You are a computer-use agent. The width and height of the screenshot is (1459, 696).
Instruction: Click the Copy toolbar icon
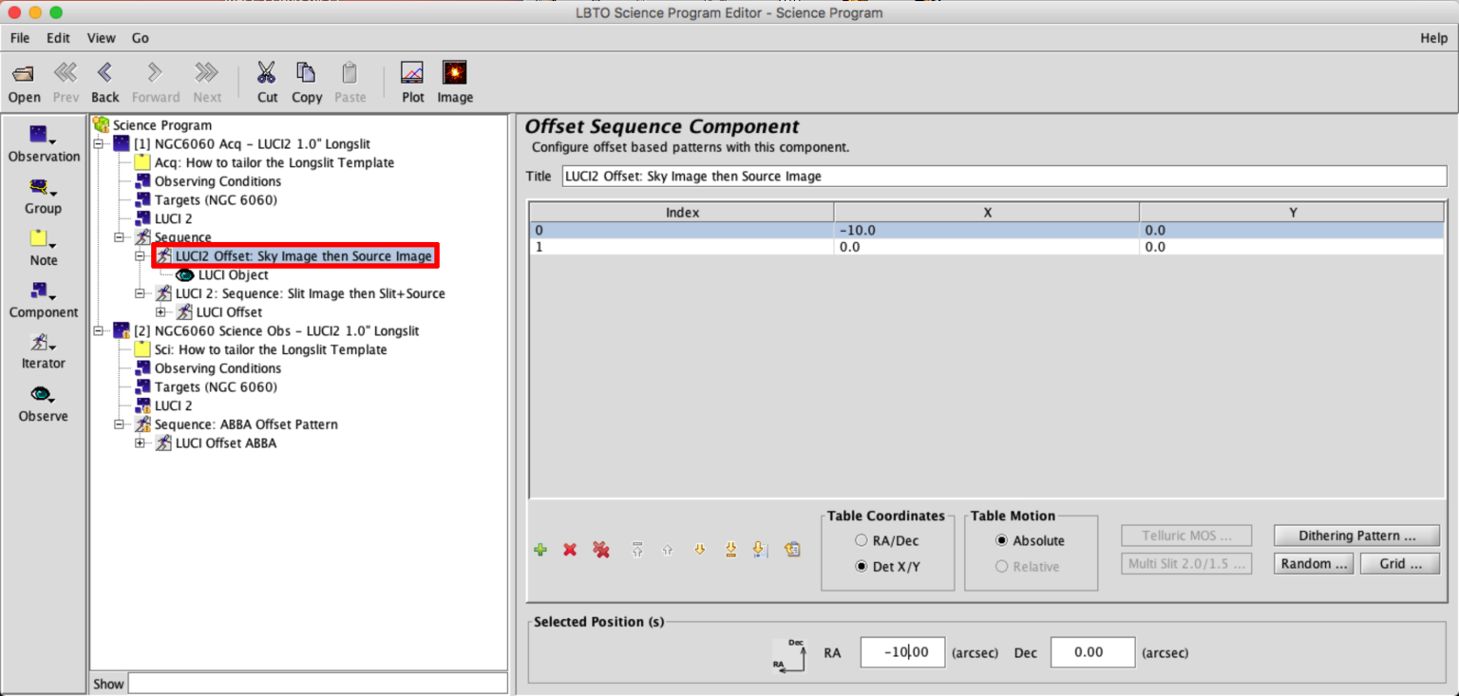[306, 73]
